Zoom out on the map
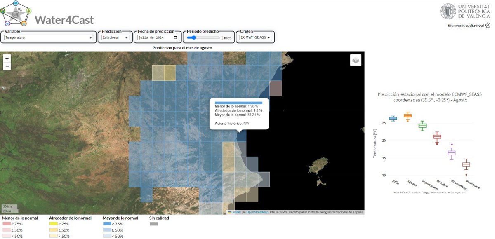The width and height of the screenshot is (495, 239). (7, 66)
